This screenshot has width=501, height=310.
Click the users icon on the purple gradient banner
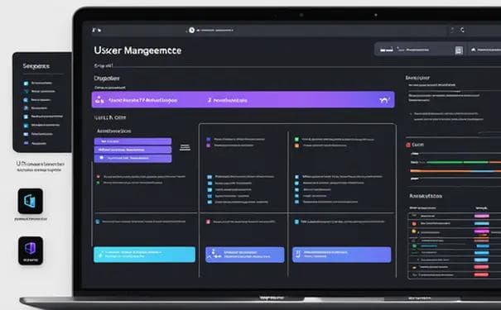click(99, 100)
